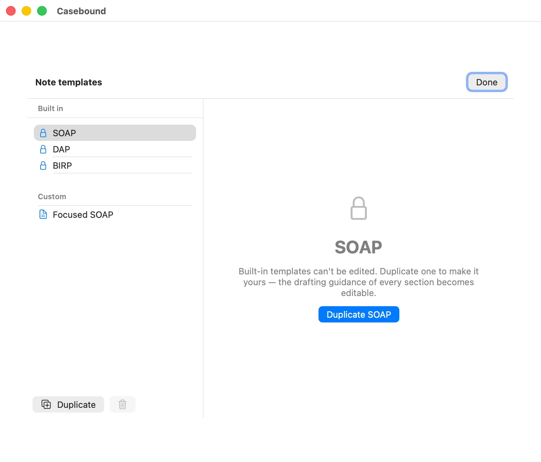Click the document icon beside Focused SOAP
The width and height of the screenshot is (541, 462).
(x=43, y=214)
